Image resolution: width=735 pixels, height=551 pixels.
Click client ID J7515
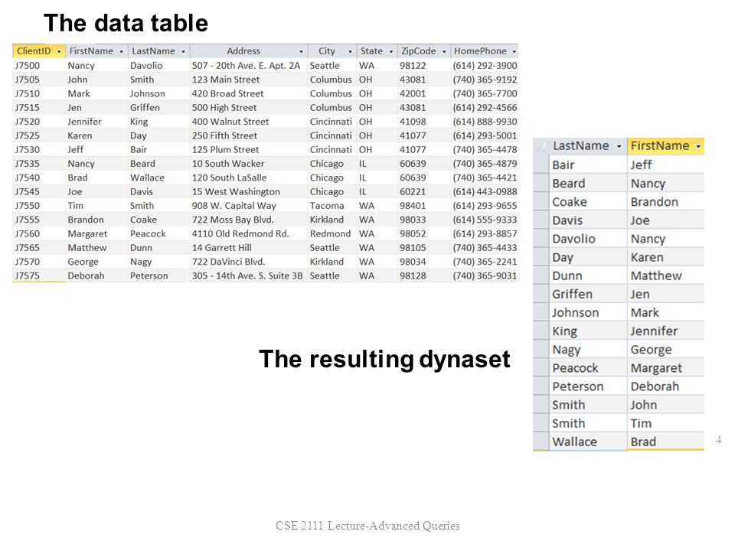pyautogui.click(x=28, y=108)
